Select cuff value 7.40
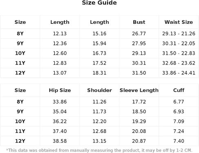This screenshot has height=153, width=199. [179, 141]
